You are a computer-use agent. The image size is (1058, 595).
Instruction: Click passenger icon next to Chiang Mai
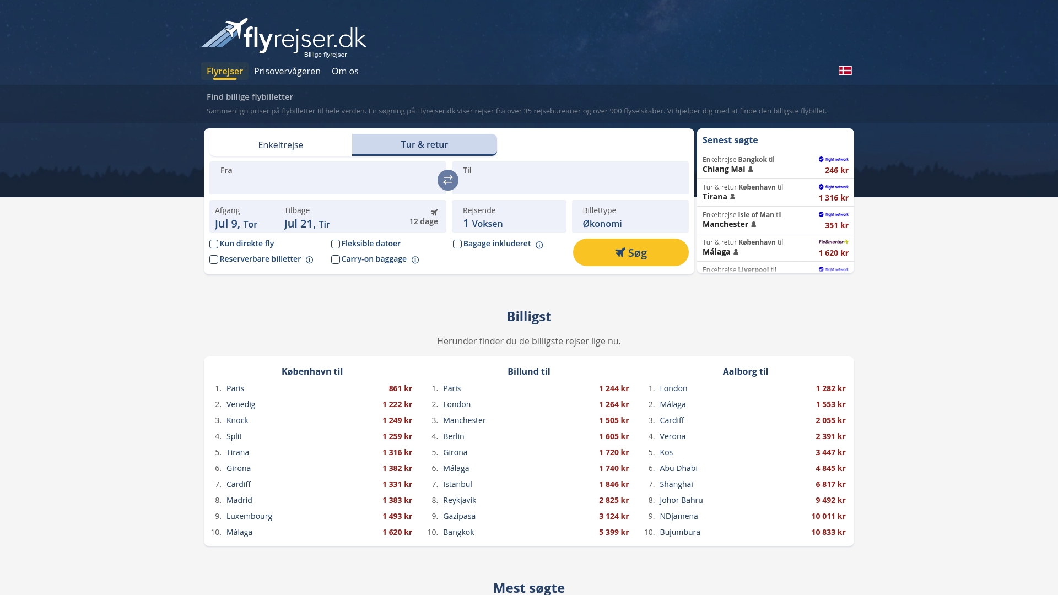(751, 169)
